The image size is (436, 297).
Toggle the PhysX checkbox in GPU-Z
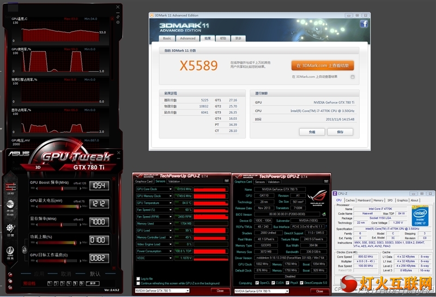pyautogui.click(x=287, y=283)
